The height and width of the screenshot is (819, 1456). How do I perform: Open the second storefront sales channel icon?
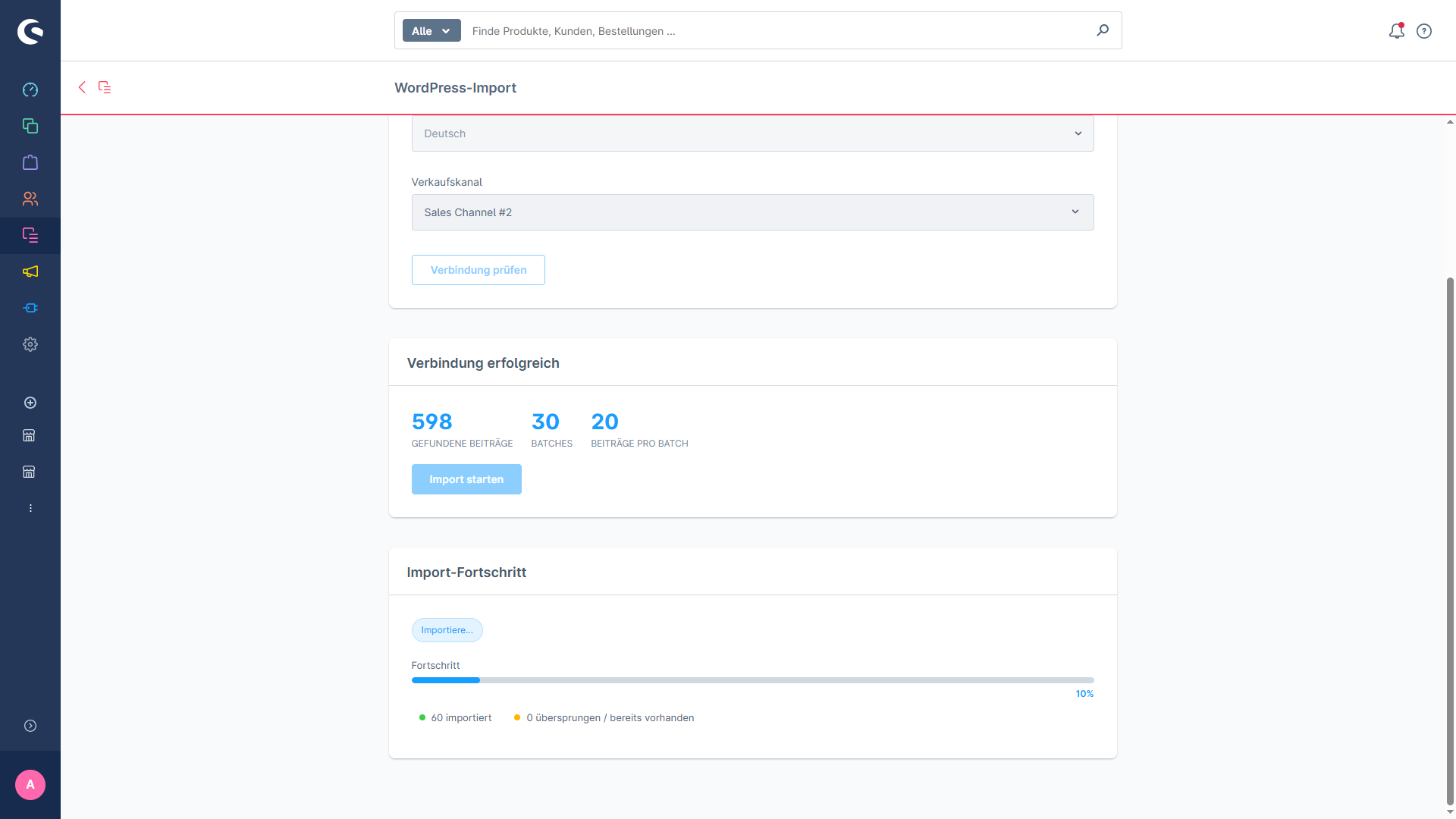[x=29, y=472]
